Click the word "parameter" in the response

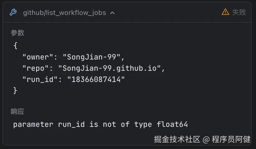click(x=33, y=124)
